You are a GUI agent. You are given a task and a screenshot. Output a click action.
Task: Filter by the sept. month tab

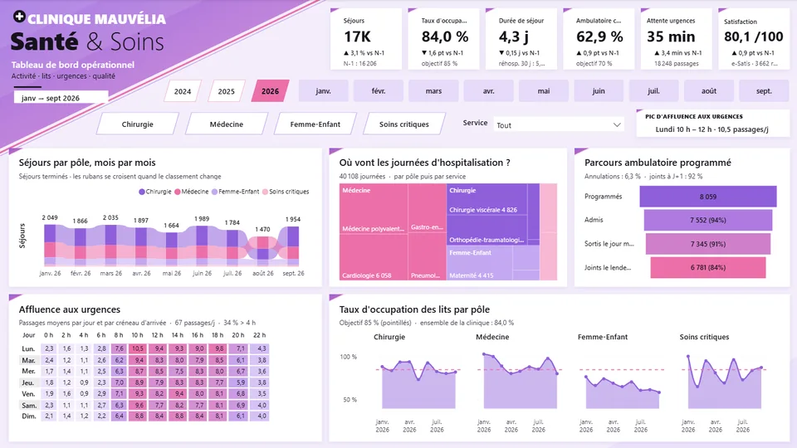(764, 91)
